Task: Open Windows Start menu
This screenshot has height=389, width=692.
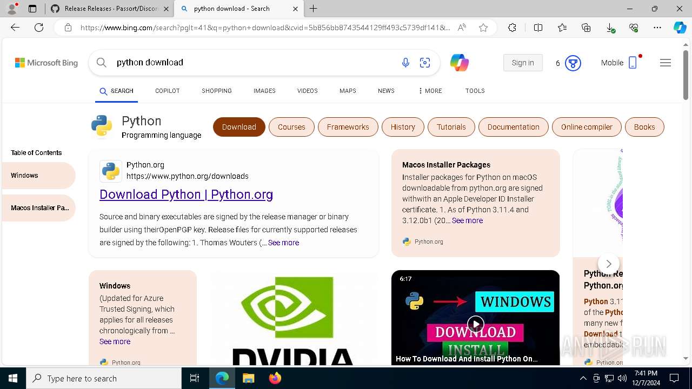Action: pos(13,378)
